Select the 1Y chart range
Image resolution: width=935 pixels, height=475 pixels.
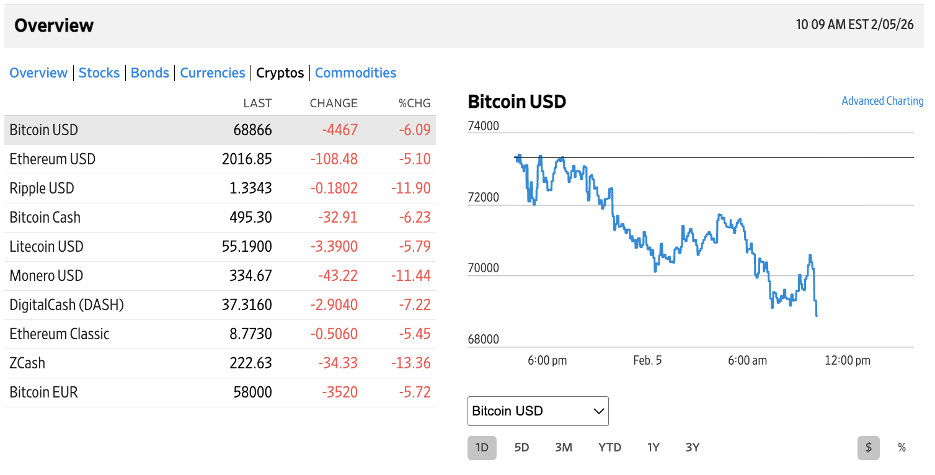point(653,448)
